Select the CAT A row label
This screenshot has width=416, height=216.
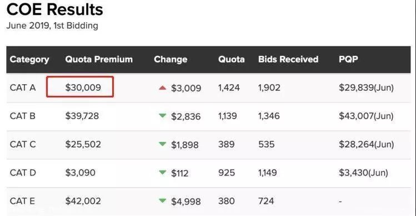pos(23,88)
